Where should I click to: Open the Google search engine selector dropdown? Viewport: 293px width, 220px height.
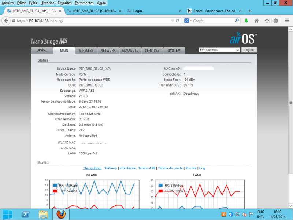188,21
